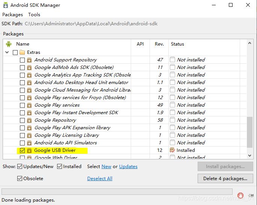257x205 pixels.
Task: Disable the Updates/New filter checkbox
Action: [x=20, y=167]
